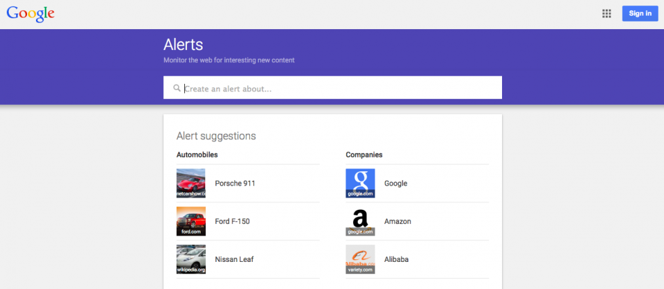Click the Companies category heading
Image resolution: width=664 pixels, height=289 pixels.
coord(364,155)
